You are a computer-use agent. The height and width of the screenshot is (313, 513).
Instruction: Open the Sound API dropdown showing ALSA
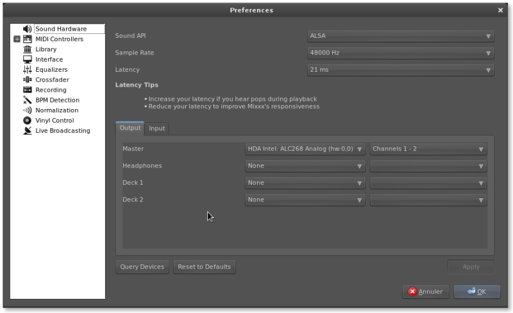tap(400, 36)
